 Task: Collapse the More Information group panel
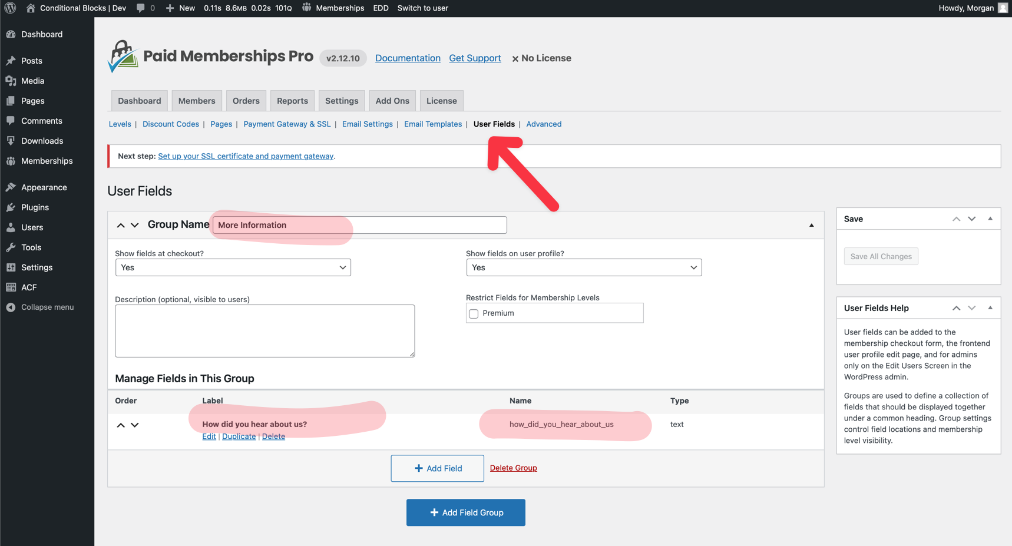point(812,224)
